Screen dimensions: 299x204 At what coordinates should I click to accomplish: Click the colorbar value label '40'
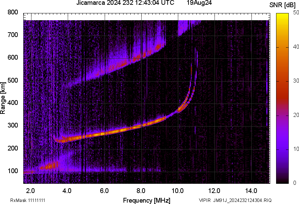(296, 47)
